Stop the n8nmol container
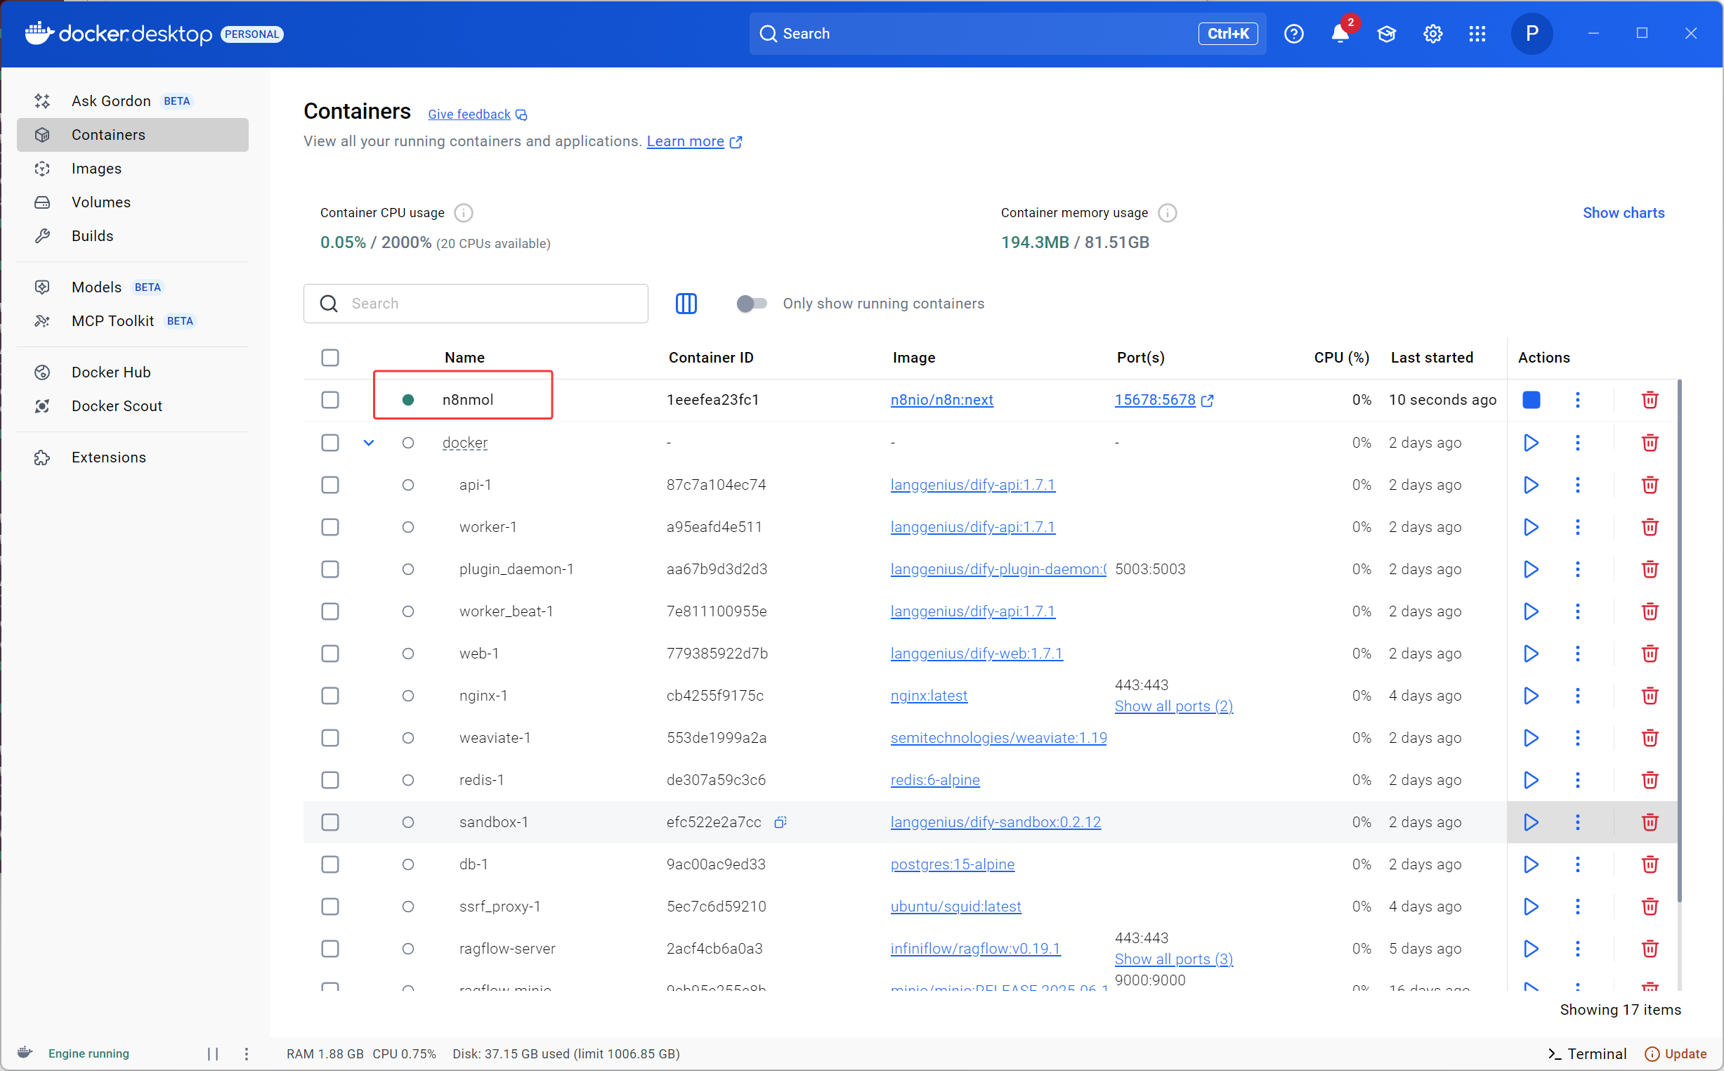Screen dimensions: 1724x1071 pyautogui.click(x=1531, y=399)
